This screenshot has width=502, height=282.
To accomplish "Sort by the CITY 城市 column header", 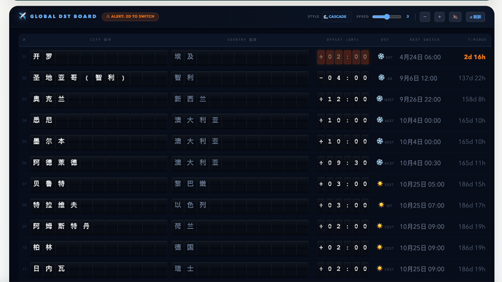I will (100, 40).
